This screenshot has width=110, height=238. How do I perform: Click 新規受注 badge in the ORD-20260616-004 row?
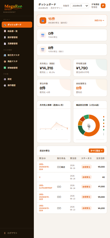point(86,167)
